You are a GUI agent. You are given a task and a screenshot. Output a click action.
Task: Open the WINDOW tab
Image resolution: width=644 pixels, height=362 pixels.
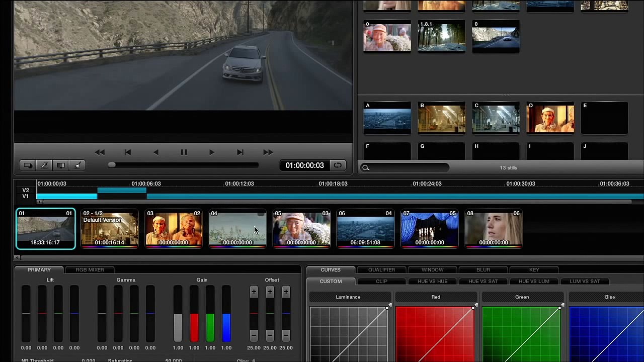pos(433,270)
